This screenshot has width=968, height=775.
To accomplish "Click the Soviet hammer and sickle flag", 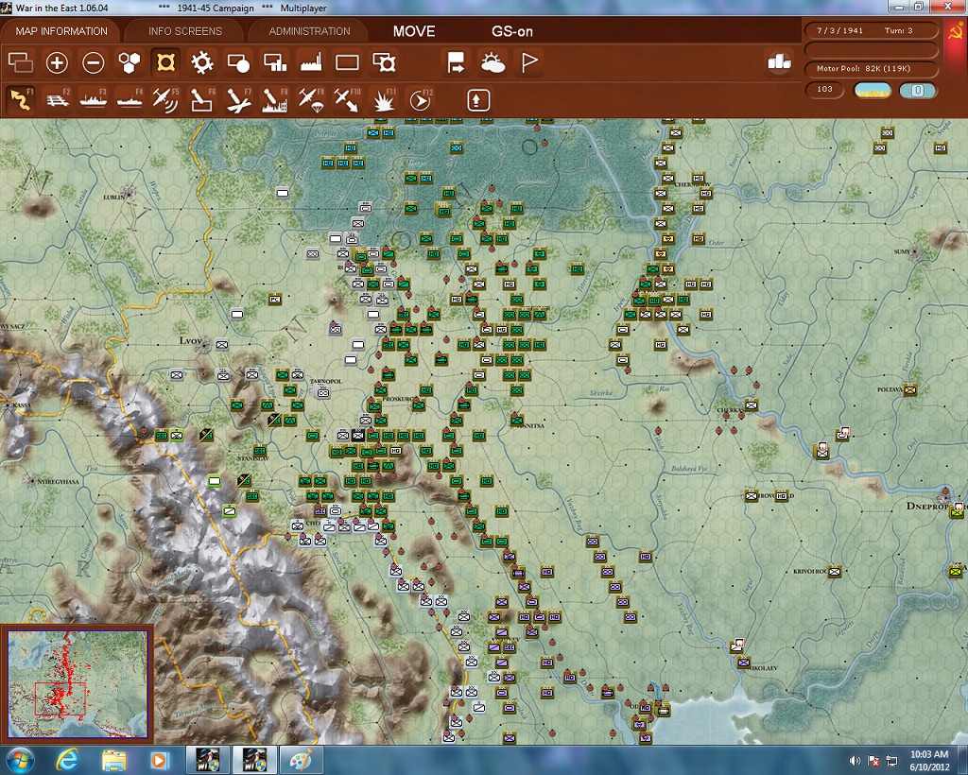I will point(955,31).
